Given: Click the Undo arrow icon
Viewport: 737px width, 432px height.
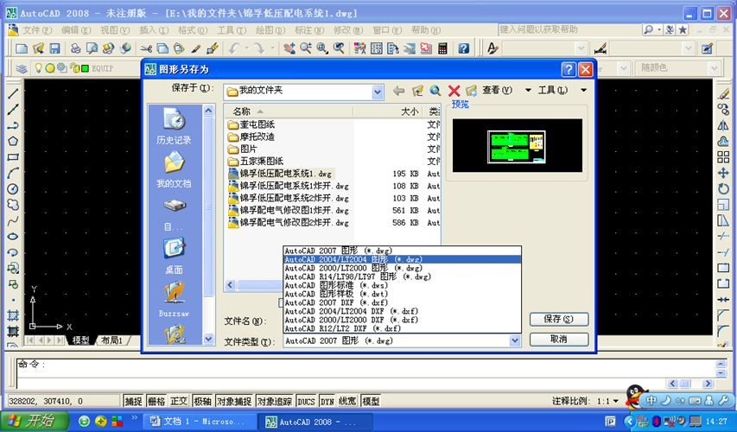Looking at the screenshot, I should coord(234,48).
